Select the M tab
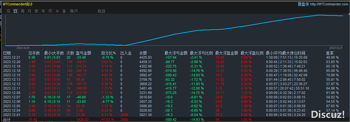This screenshot has height=122, width=350. point(57,11)
